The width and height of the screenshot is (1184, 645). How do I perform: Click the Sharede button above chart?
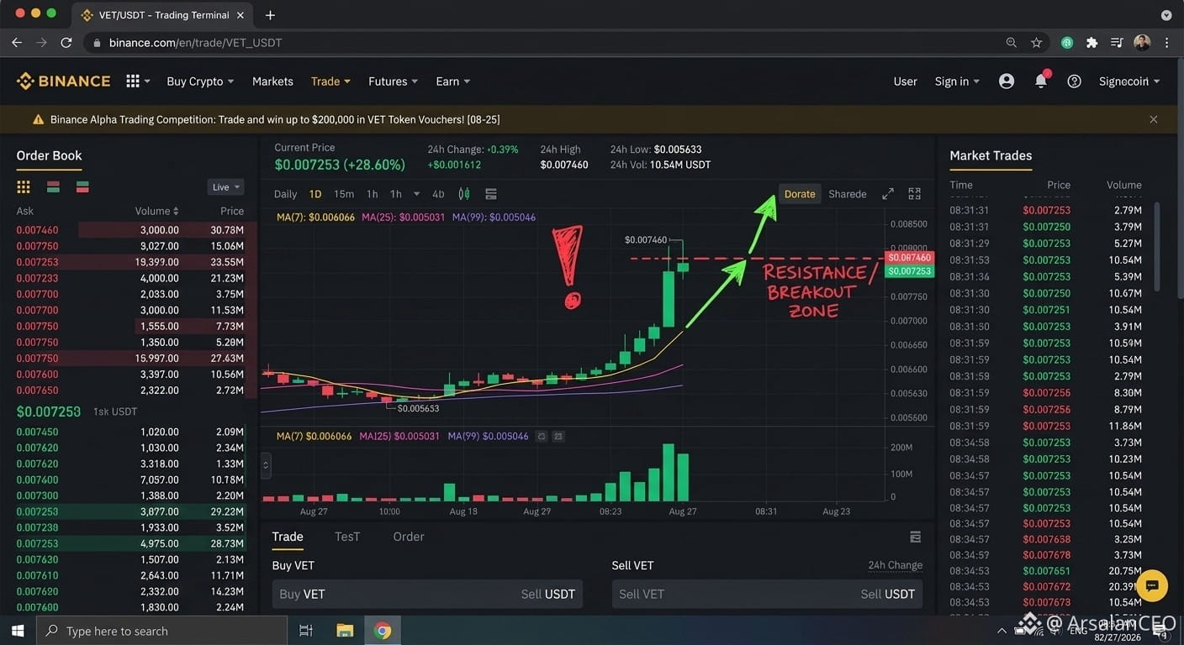(x=848, y=194)
